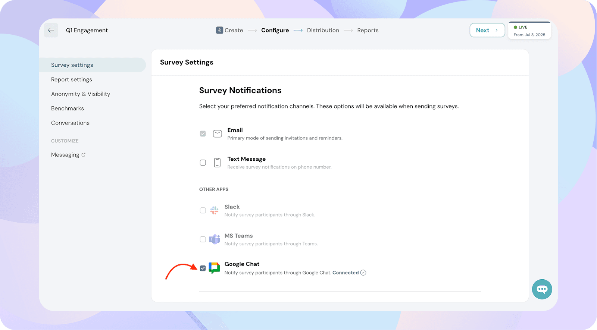Select Report settings in the sidebar
The image size is (597, 330).
coord(72,79)
